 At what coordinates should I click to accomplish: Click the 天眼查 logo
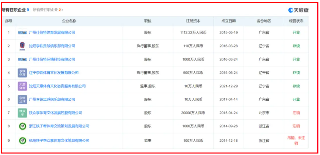pyautogui.click(x=298, y=10)
